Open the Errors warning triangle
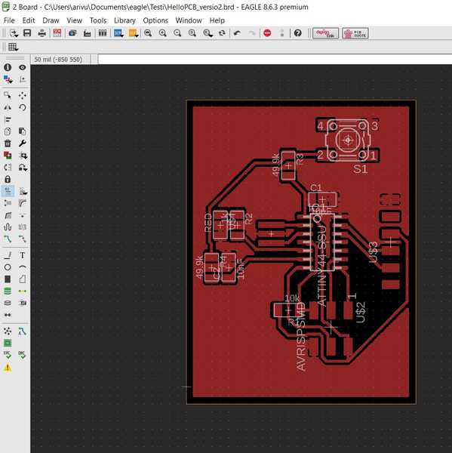Image resolution: width=452 pixels, height=453 pixels. 8,367
